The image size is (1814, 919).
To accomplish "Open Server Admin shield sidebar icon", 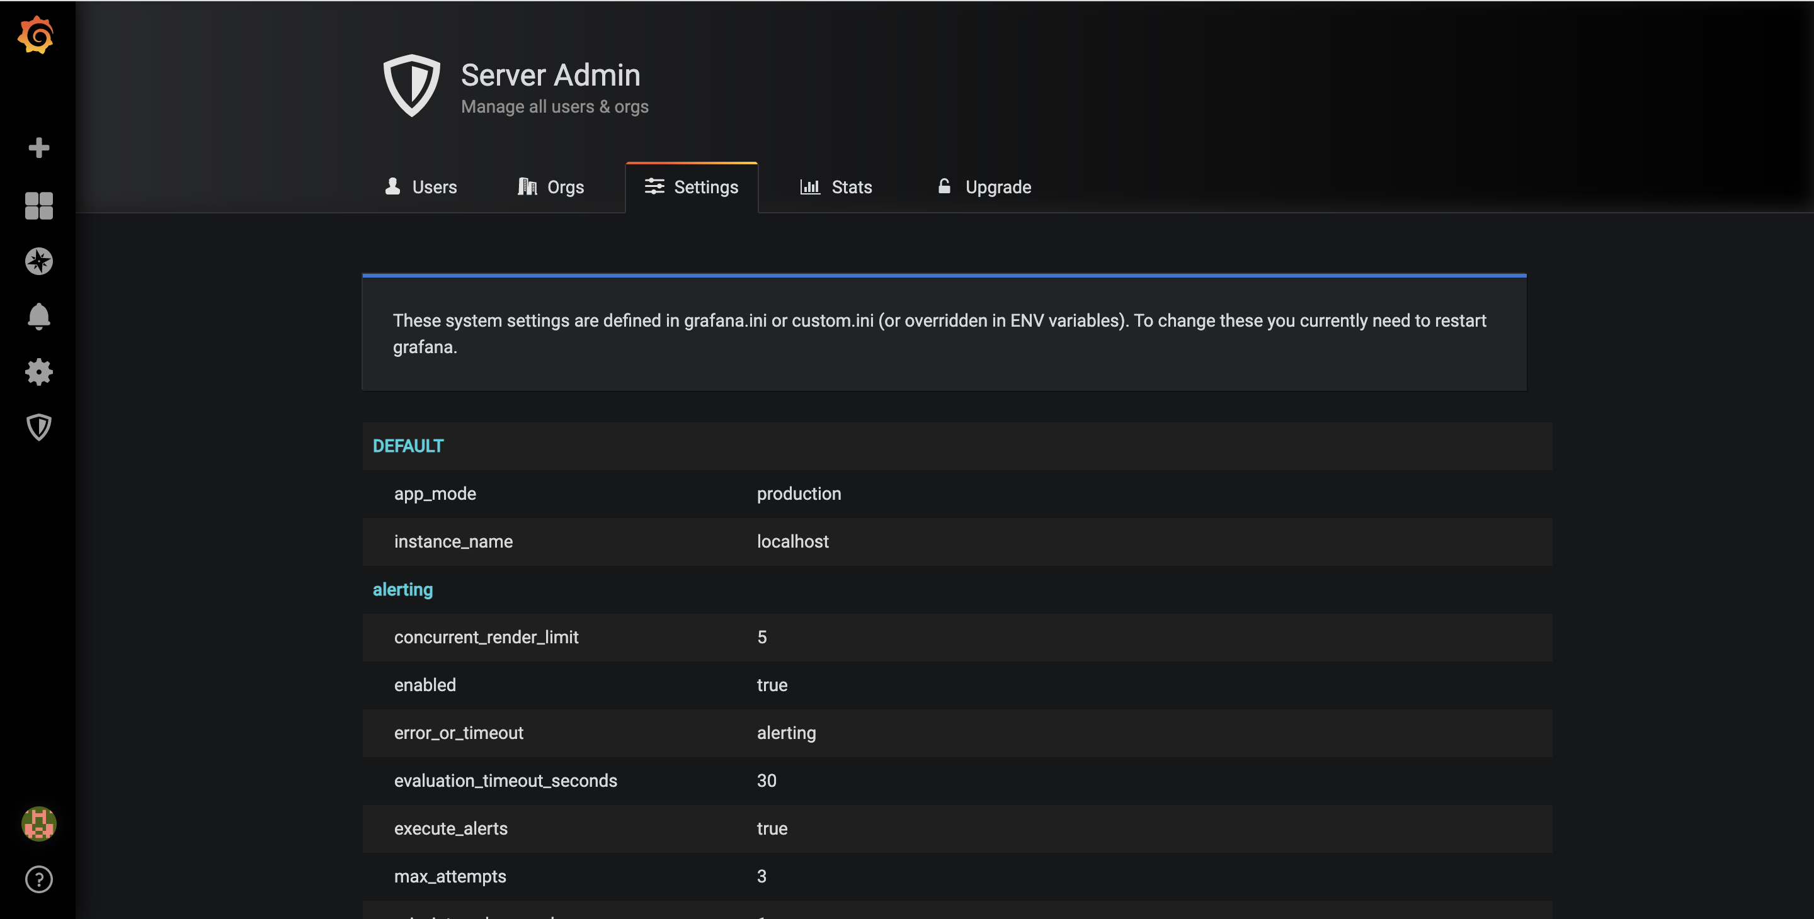I will (x=38, y=427).
